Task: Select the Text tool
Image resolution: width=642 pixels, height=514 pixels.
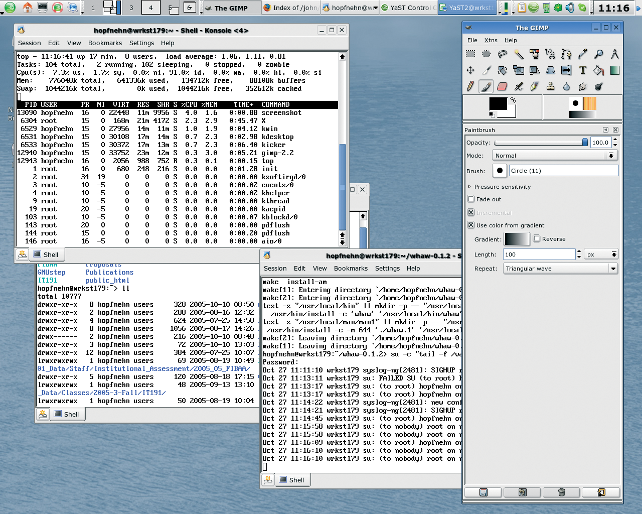Action: point(583,70)
